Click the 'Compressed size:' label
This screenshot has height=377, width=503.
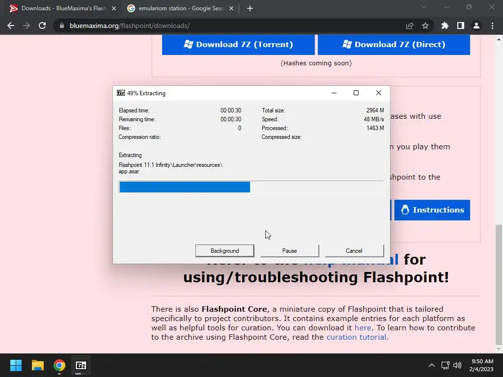(281, 137)
